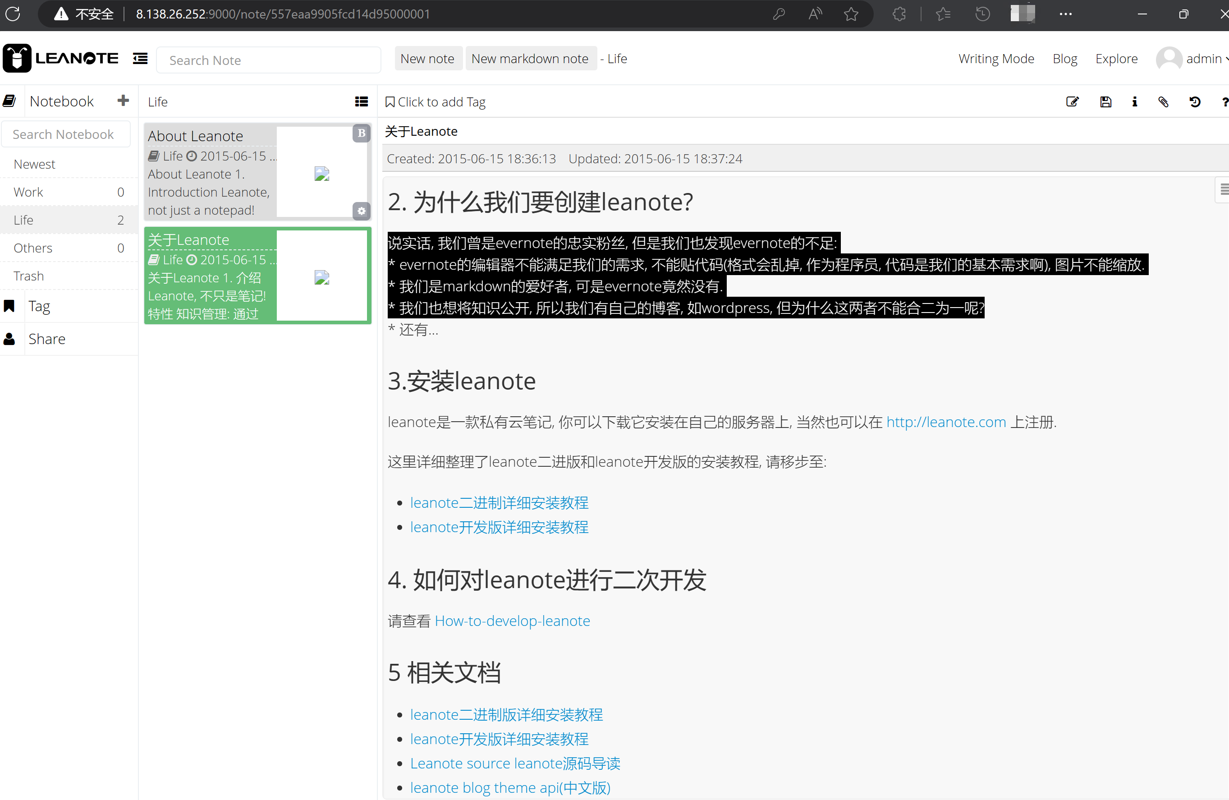1229x800 pixels.
Task: Open settings gear on About Leanote note
Action: (x=362, y=211)
